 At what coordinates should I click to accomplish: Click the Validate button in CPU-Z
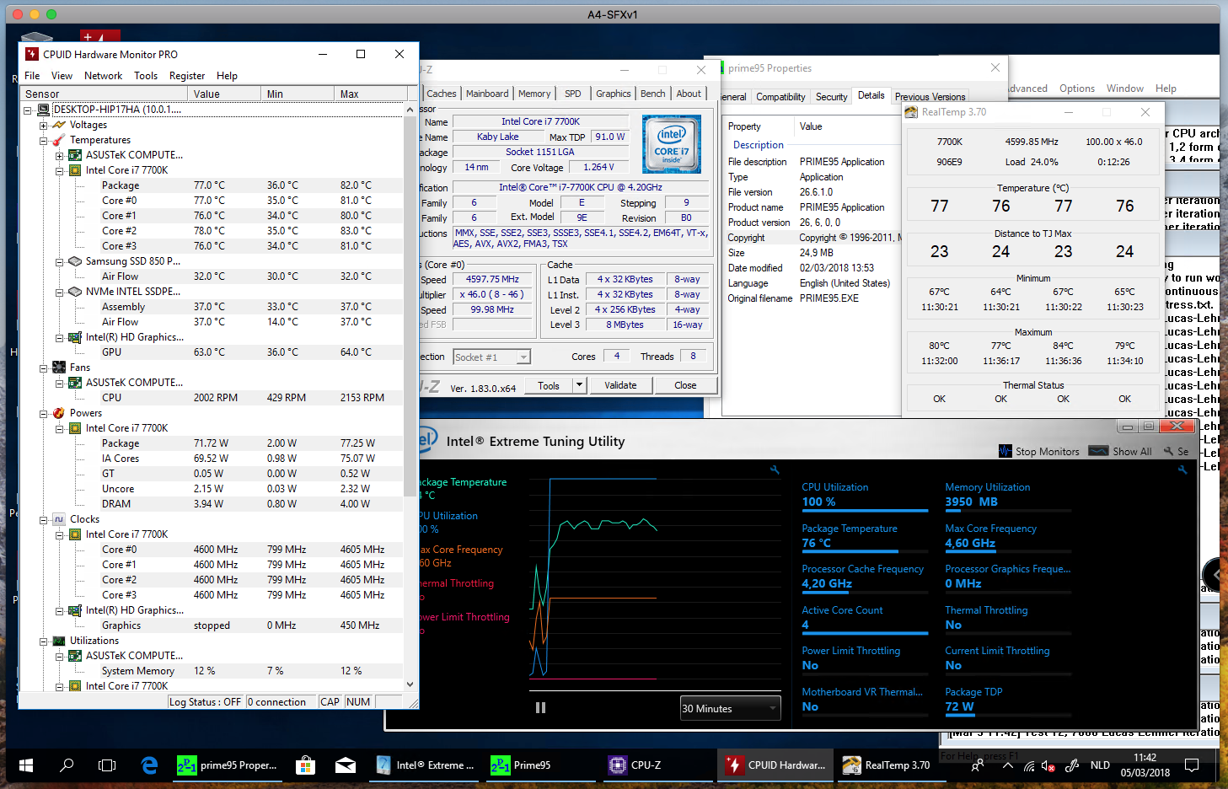tap(620, 385)
